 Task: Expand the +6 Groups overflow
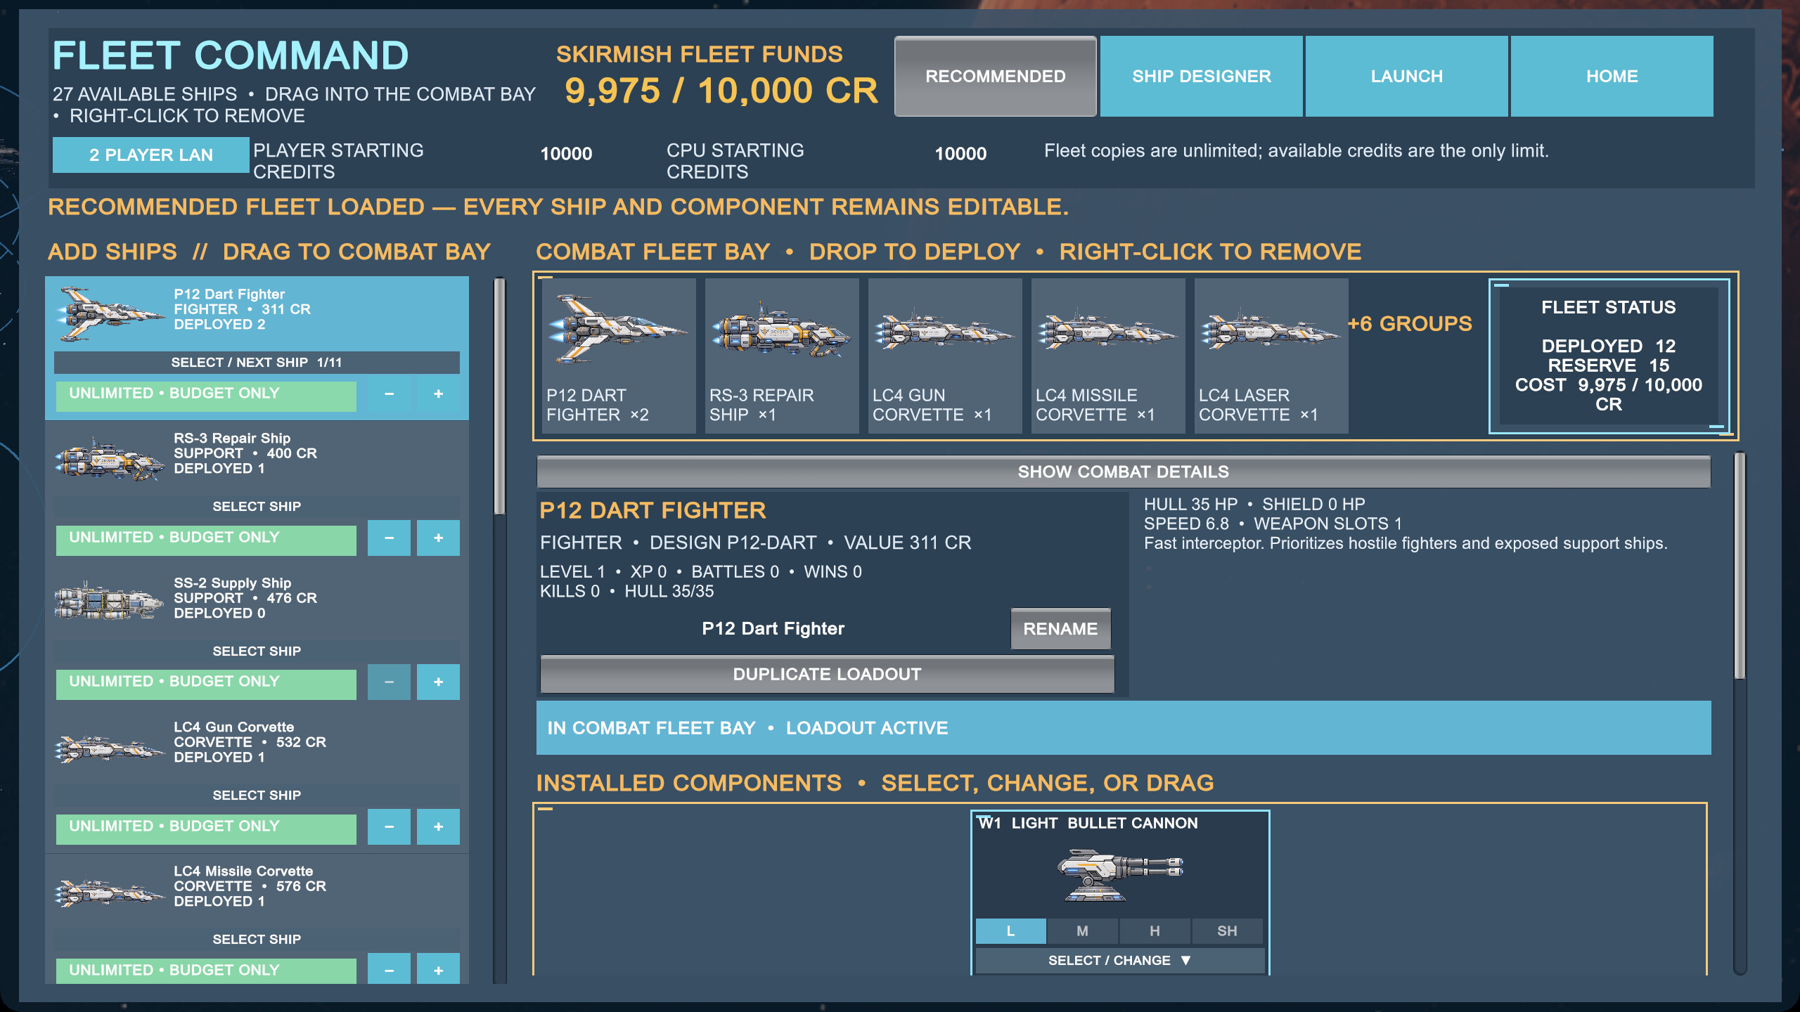(x=1409, y=323)
